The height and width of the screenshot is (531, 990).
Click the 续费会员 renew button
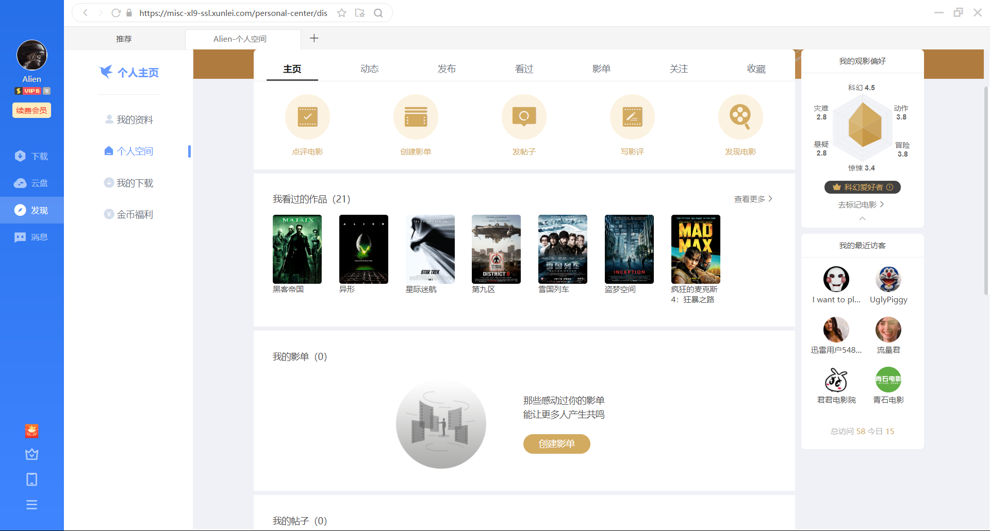tap(31, 110)
